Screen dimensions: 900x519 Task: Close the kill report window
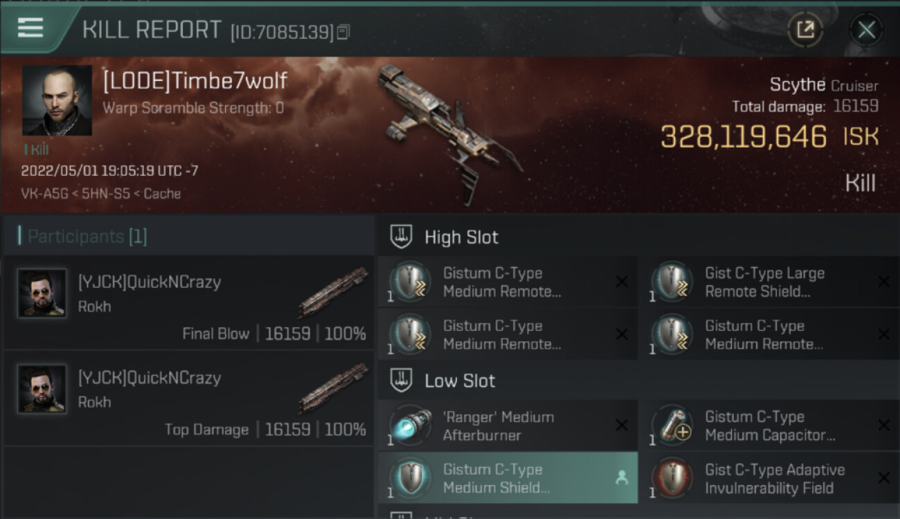866,30
